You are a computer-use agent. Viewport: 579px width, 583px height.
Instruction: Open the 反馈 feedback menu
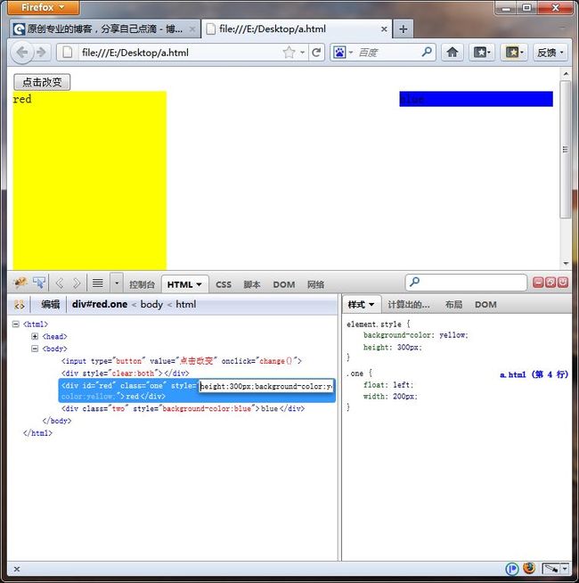(x=550, y=53)
